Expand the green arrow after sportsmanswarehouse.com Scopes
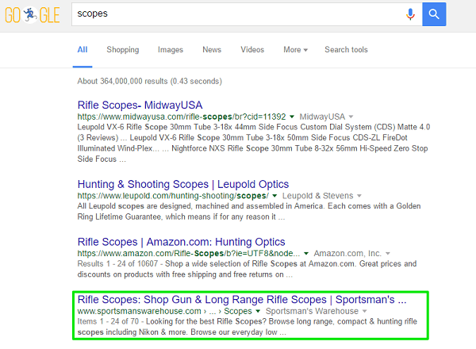This screenshot has width=476, height=349. point(258,311)
